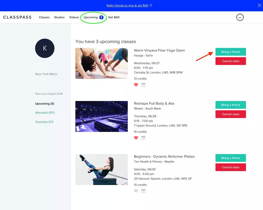This screenshot has width=263, height=210.
Task: Go to Upcoming in the top navigation
Action: (91, 17)
